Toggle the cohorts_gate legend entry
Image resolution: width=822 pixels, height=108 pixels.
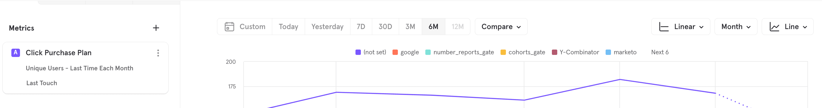click(523, 53)
